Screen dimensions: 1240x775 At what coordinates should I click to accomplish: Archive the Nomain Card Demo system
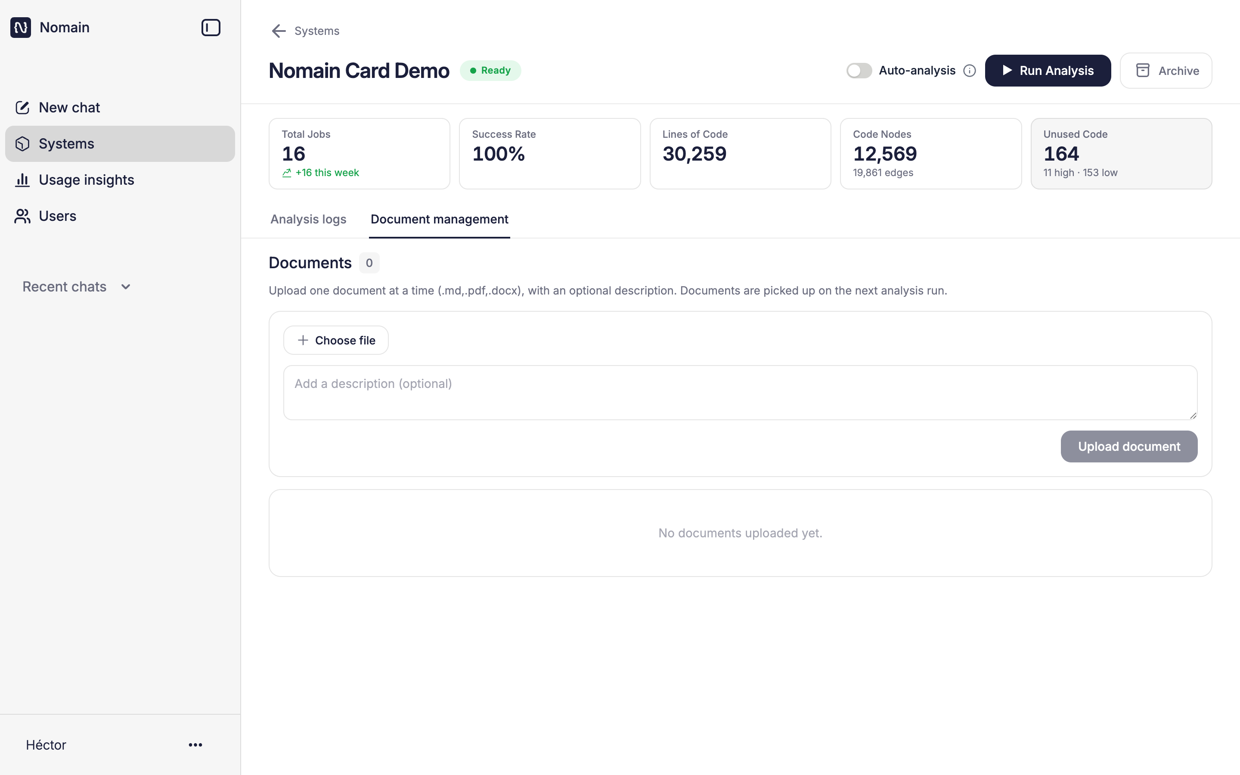[1166, 71]
